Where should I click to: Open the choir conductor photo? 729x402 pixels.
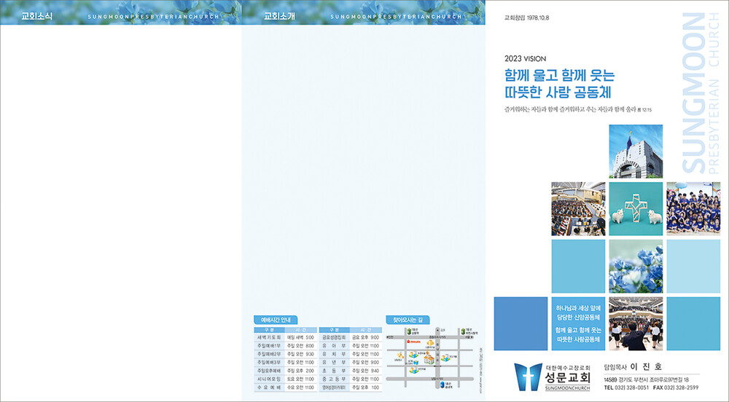click(x=635, y=323)
